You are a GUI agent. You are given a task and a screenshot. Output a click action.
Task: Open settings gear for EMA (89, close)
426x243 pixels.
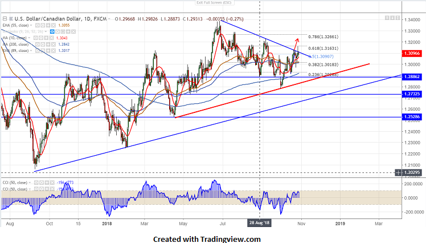click(43, 51)
